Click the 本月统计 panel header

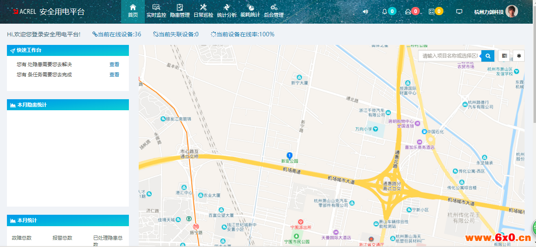click(x=68, y=220)
